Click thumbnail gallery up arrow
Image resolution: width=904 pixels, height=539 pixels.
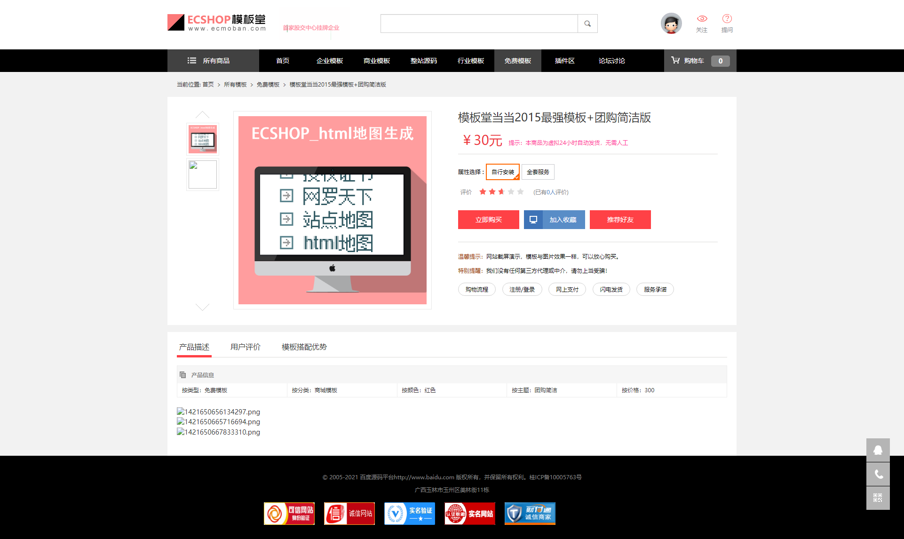point(202,115)
